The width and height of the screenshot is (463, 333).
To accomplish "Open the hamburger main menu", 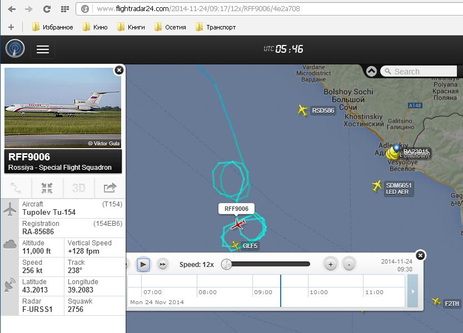I will (x=43, y=49).
